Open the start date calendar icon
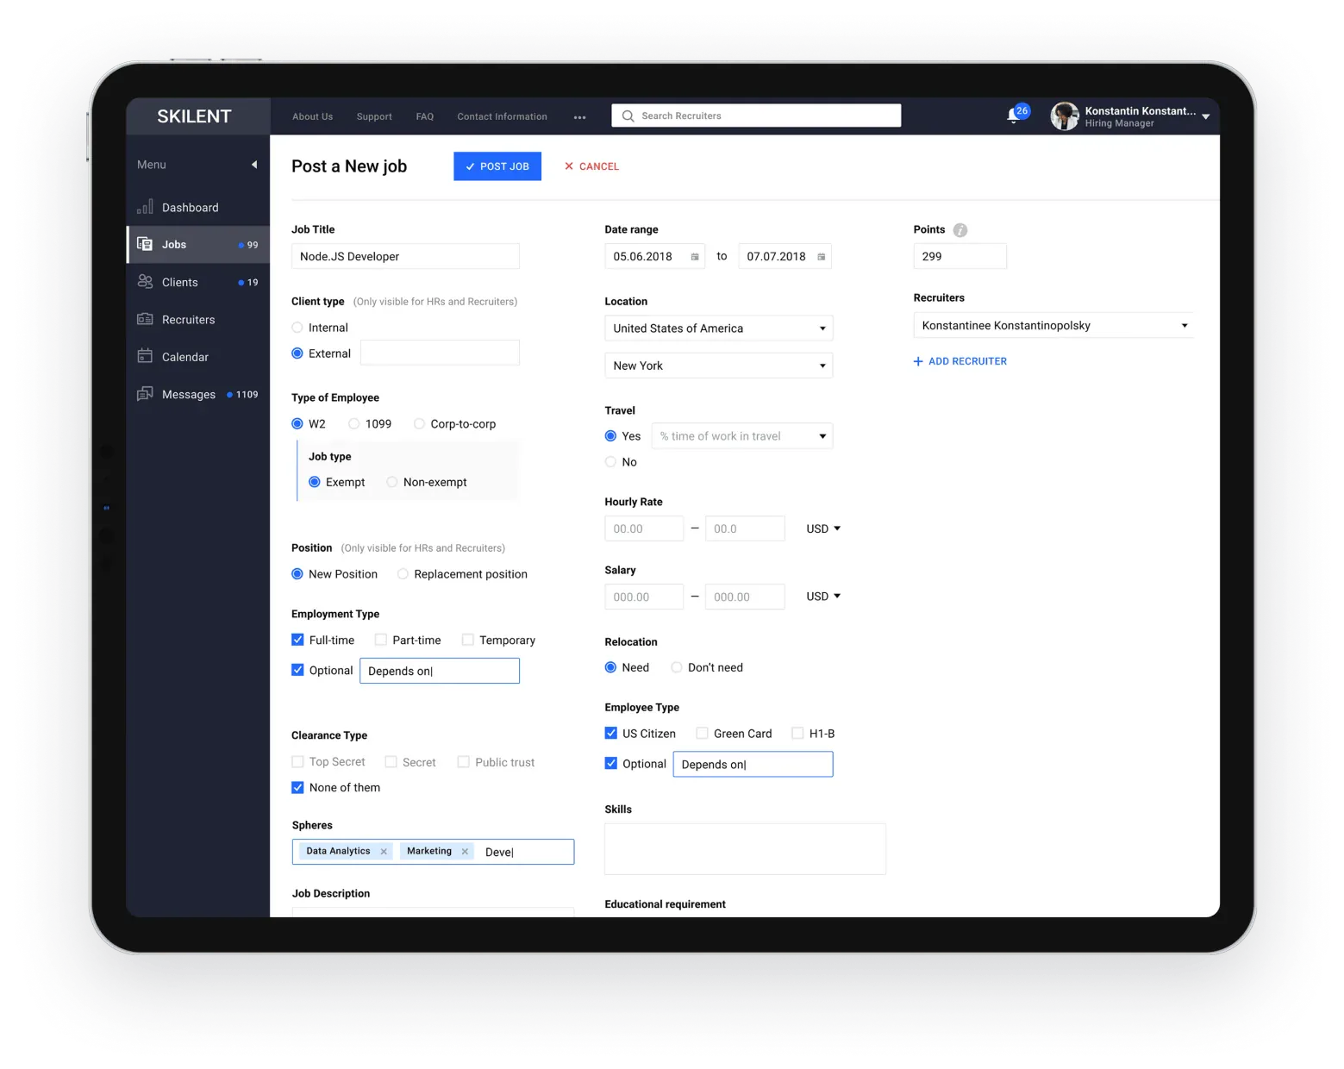Image resolution: width=1344 pixels, height=1069 pixels. pyautogui.click(x=695, y=257)
